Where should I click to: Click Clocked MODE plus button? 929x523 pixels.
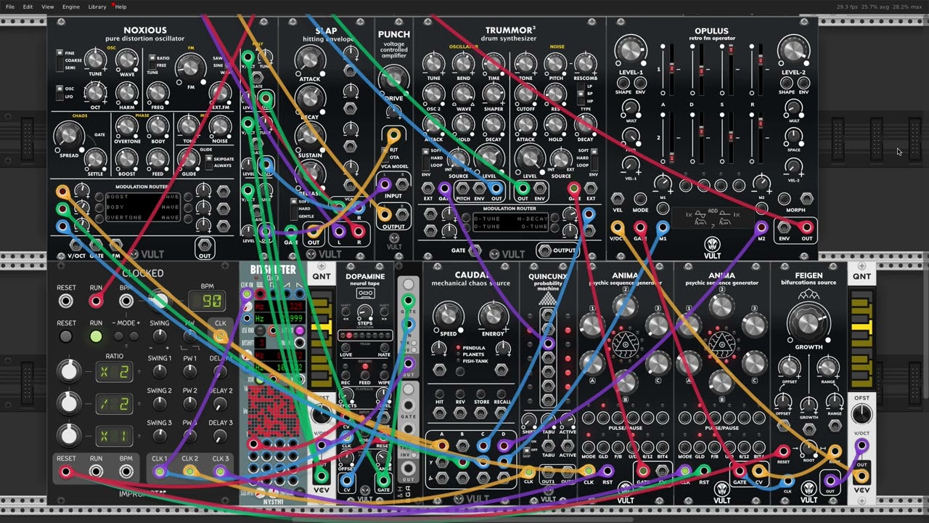(134, 336)
